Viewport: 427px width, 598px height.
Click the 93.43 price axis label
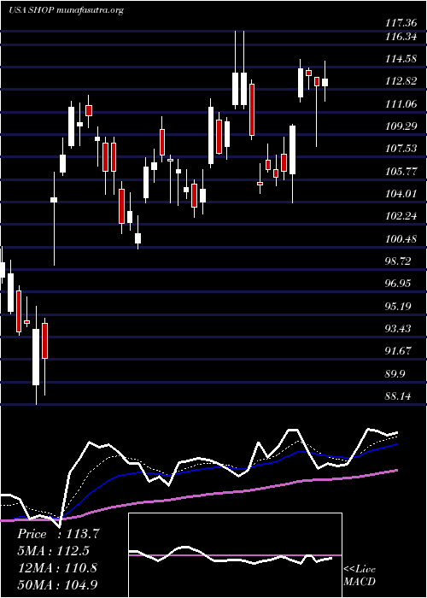pyautogui.click(x=400, y=329)
